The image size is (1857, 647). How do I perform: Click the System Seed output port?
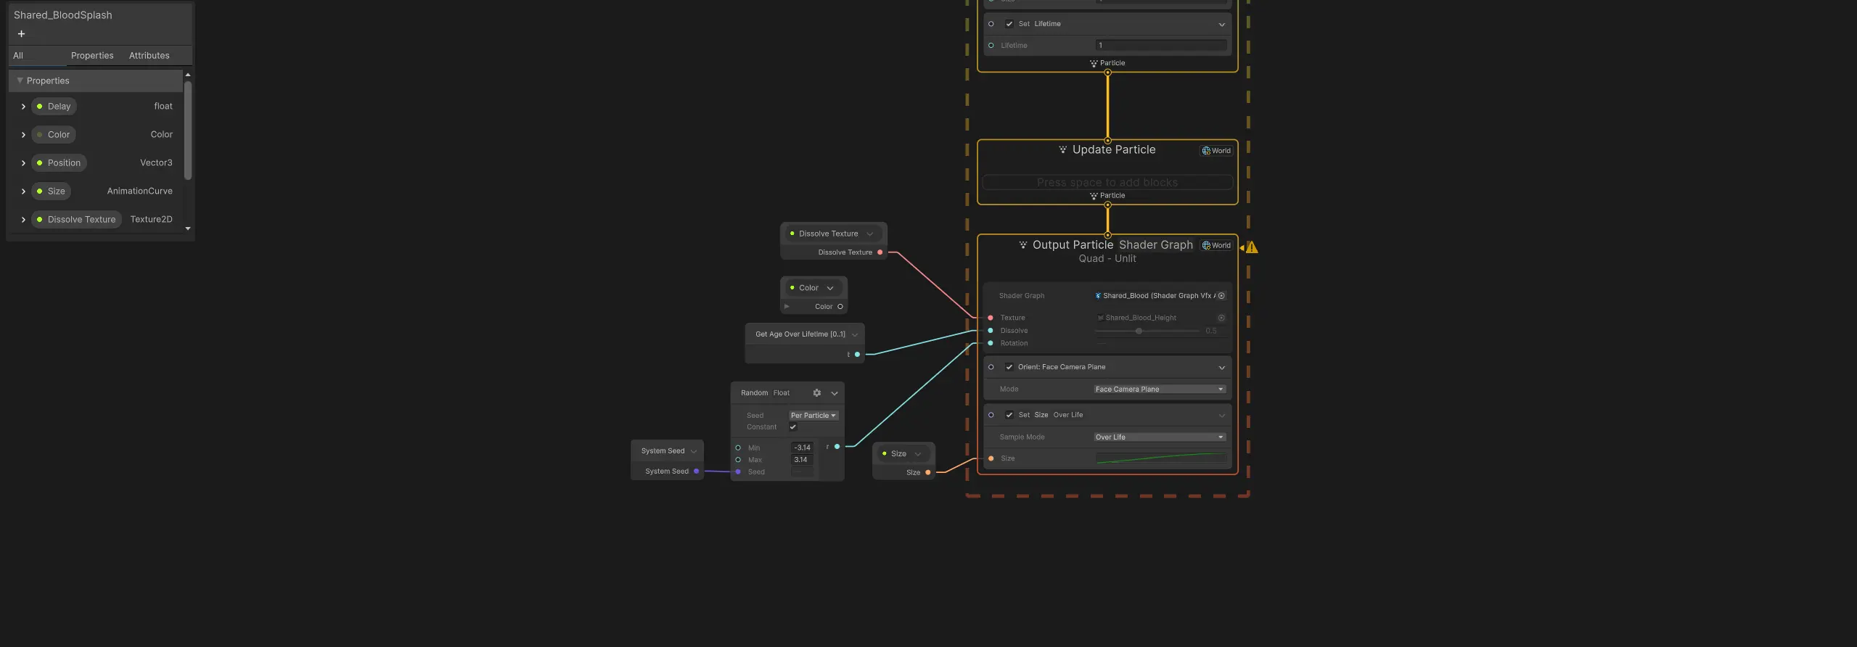[x=696, y=471]
